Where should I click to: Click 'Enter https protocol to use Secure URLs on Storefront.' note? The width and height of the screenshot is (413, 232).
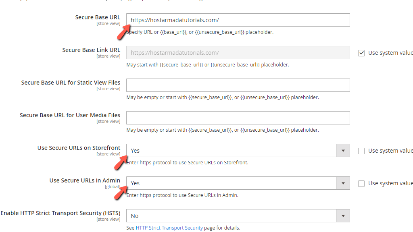click(x=187, y=163)
